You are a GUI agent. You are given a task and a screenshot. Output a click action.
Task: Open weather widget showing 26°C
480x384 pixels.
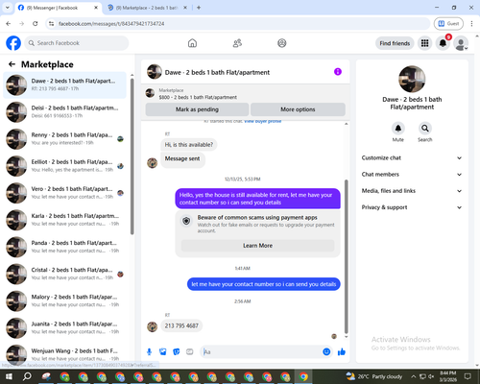pos(373,376)
